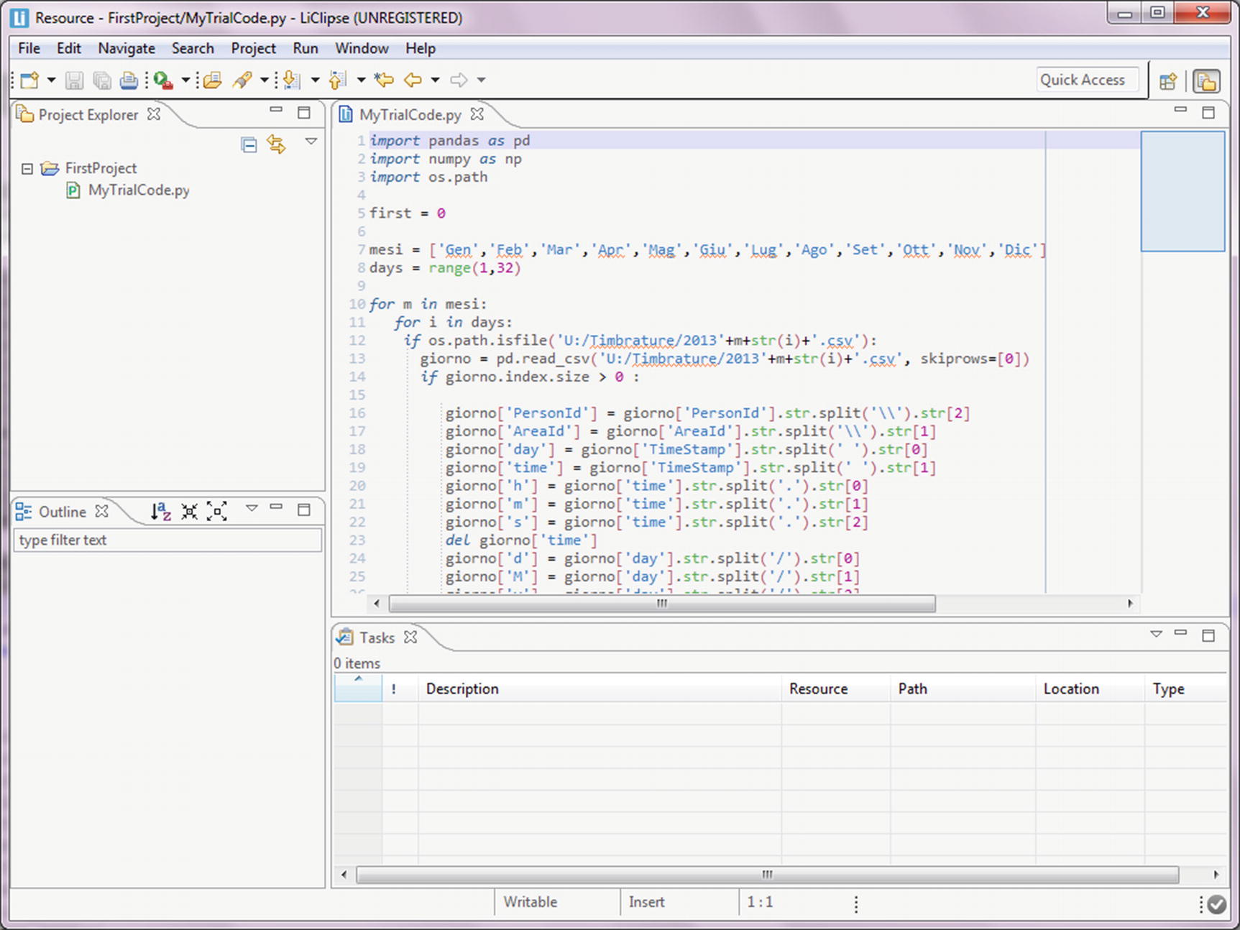Screen dimensions: 1240x930
Task: Open the Outline view menu
Action: 252,508
